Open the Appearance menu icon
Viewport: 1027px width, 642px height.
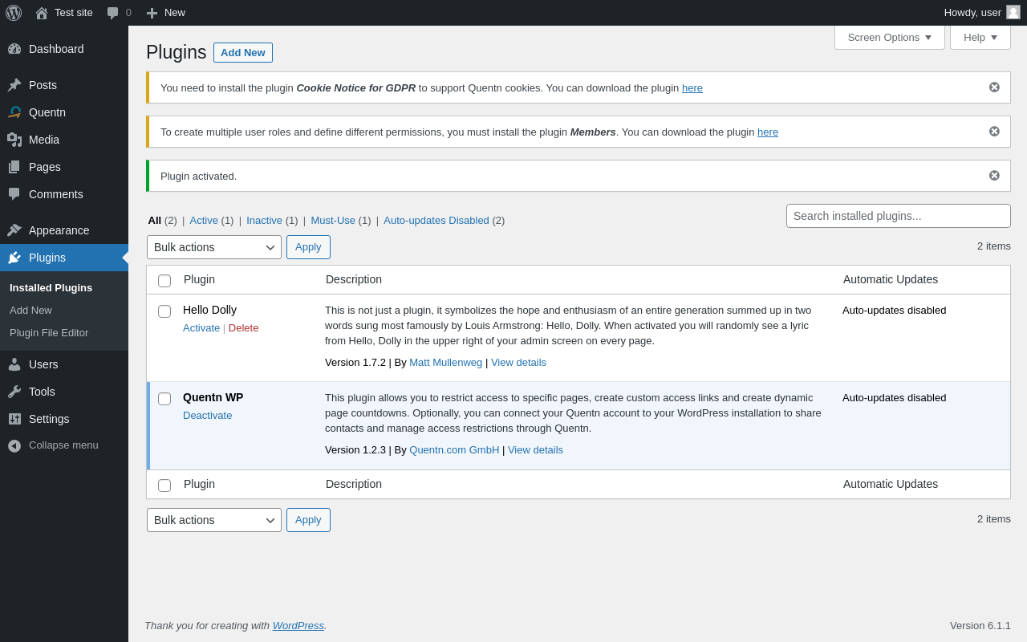coord(14,230)
